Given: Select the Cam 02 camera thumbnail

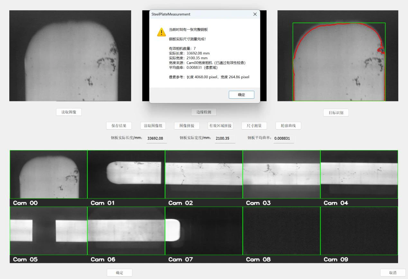Looking at the screenshot, I should (x=204, y=174).
